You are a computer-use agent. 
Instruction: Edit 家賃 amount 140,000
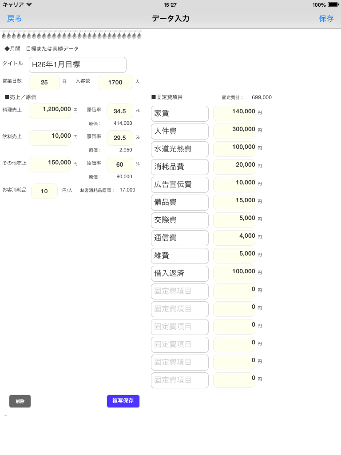[234, 113]
